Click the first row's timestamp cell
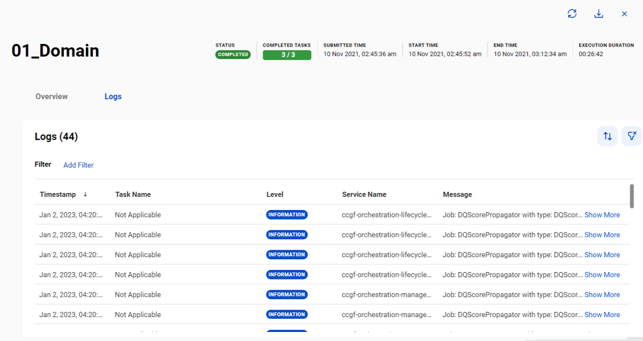 [71, 215]
